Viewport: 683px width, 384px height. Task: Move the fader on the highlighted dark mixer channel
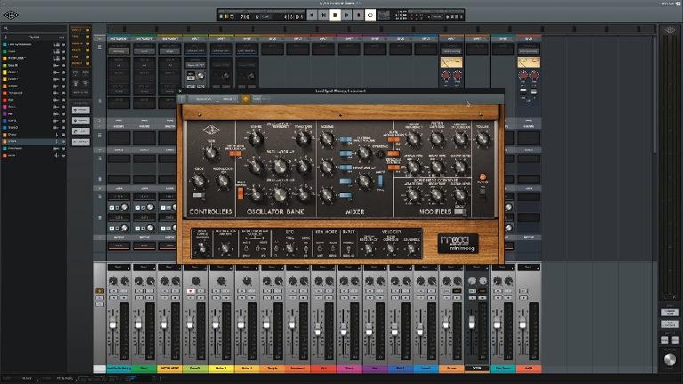[471, 323]
